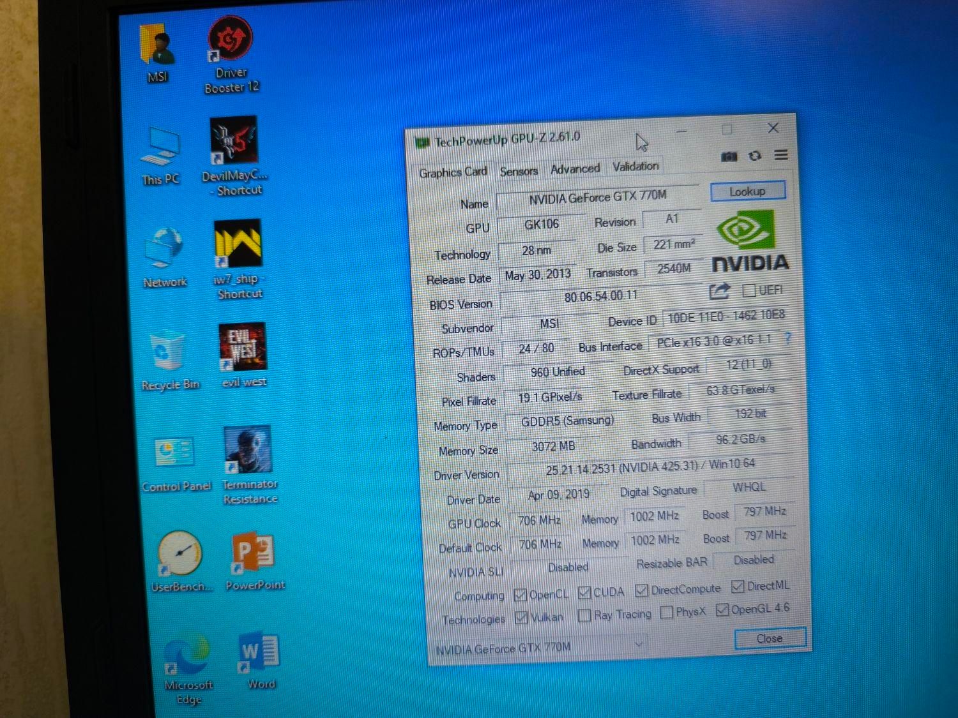Click the 63.8 GTexel/s texture fillrate
The width and height of the screenshot is (958, 718).
(x=740, y=390)
